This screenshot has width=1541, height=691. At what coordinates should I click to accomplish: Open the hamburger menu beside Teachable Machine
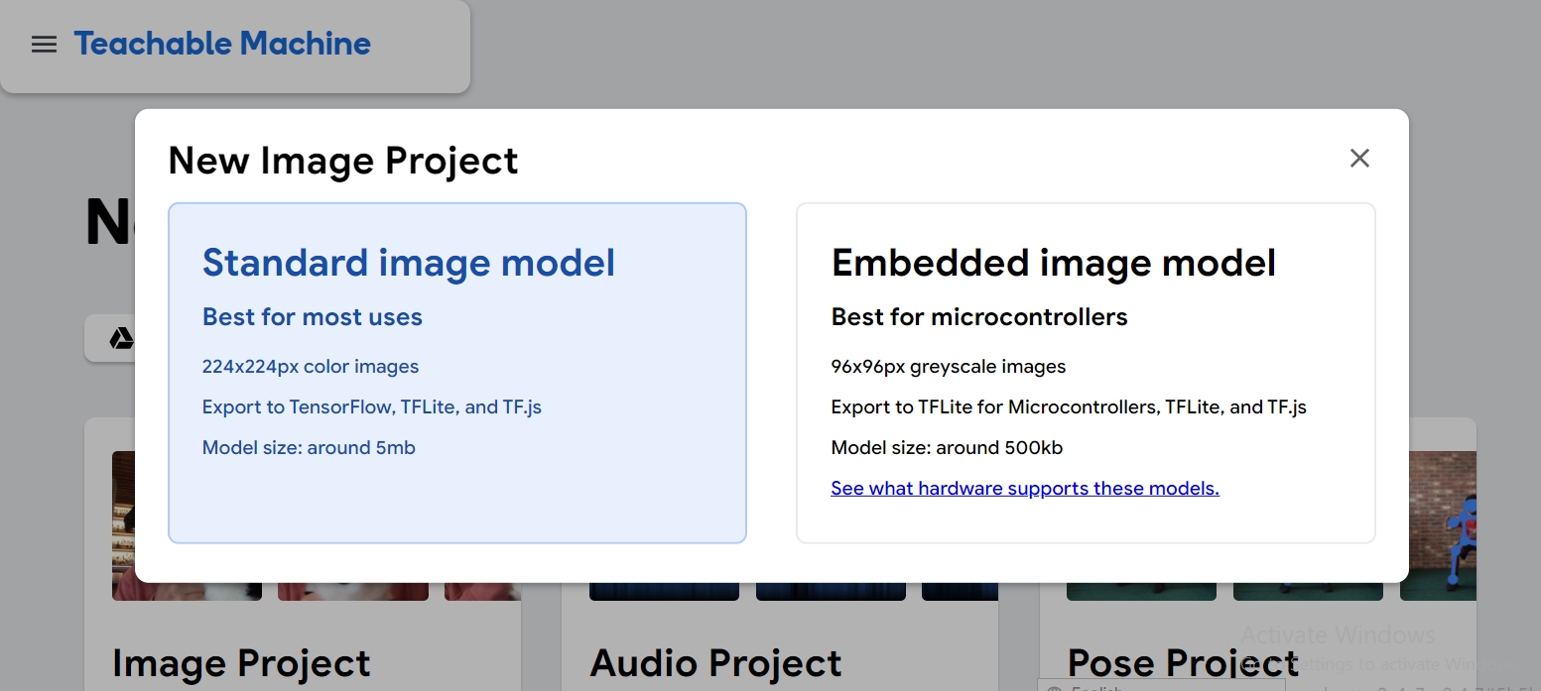coord(44,44)
